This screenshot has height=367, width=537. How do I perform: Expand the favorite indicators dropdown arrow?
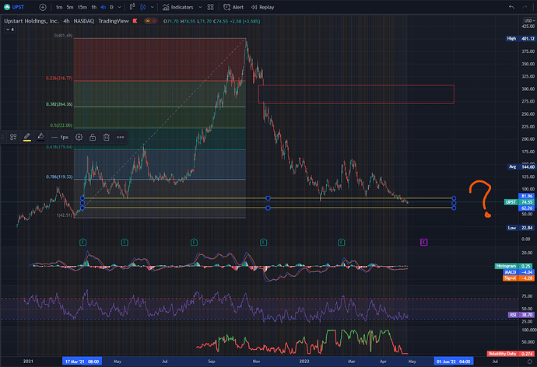200,7
